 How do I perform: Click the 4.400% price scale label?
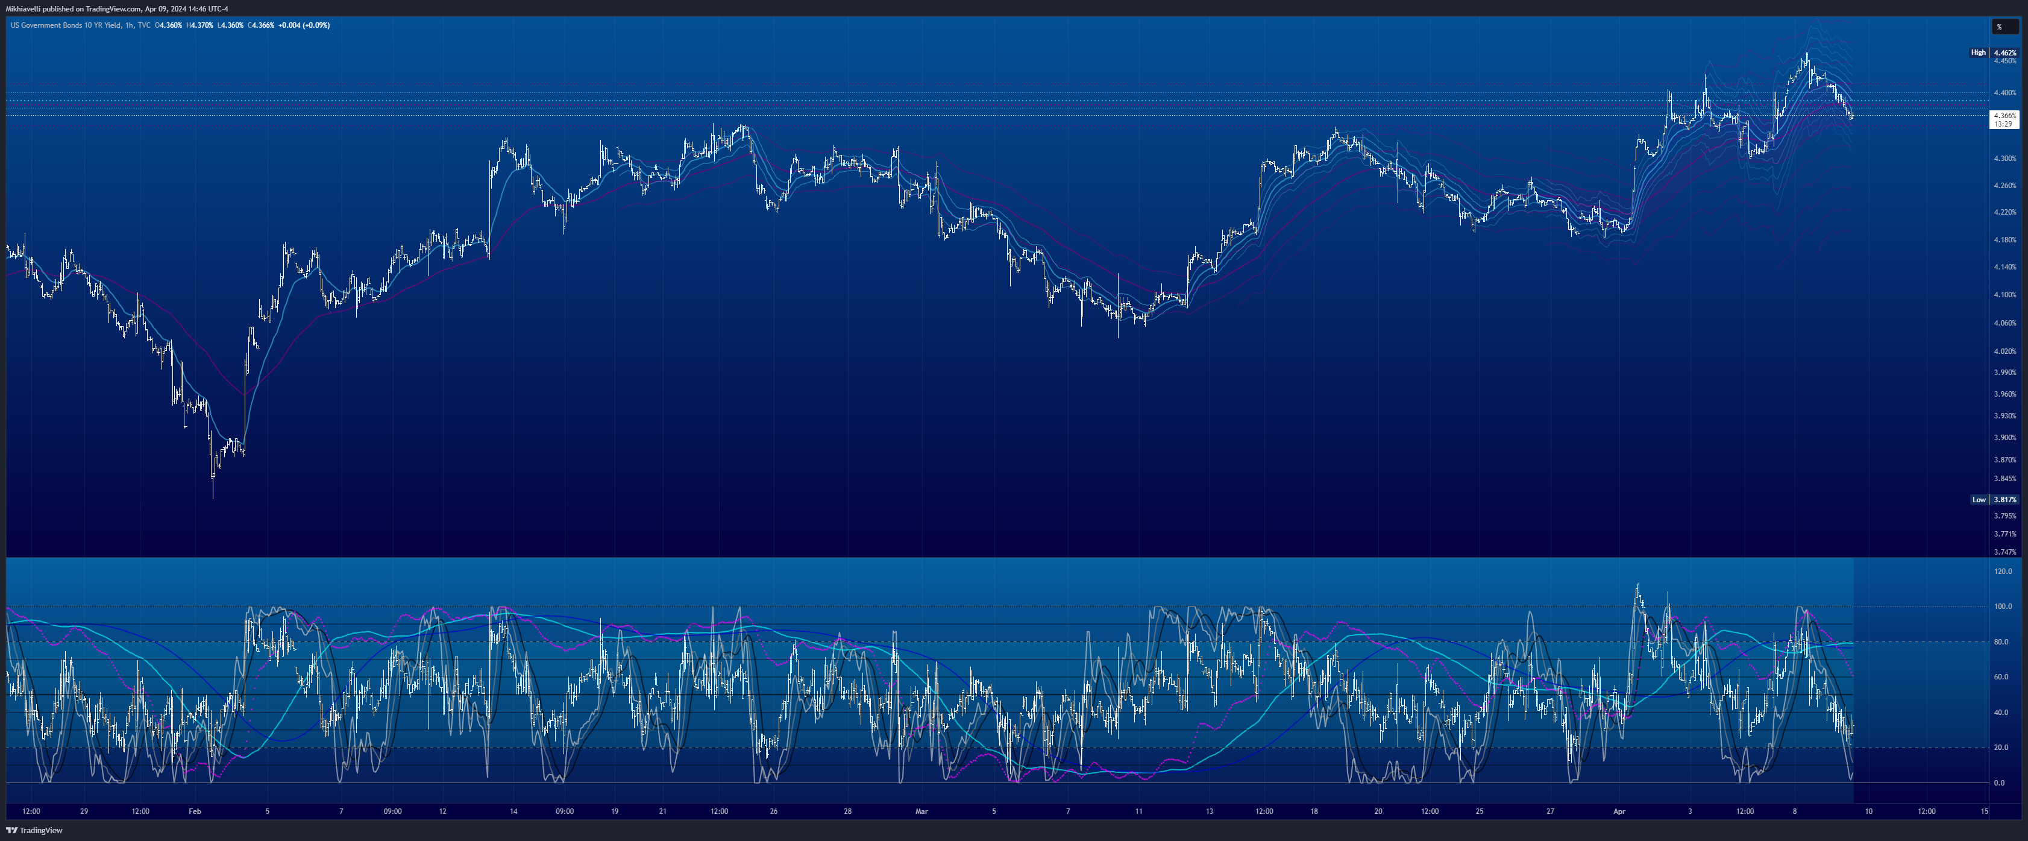point(2004,93)
